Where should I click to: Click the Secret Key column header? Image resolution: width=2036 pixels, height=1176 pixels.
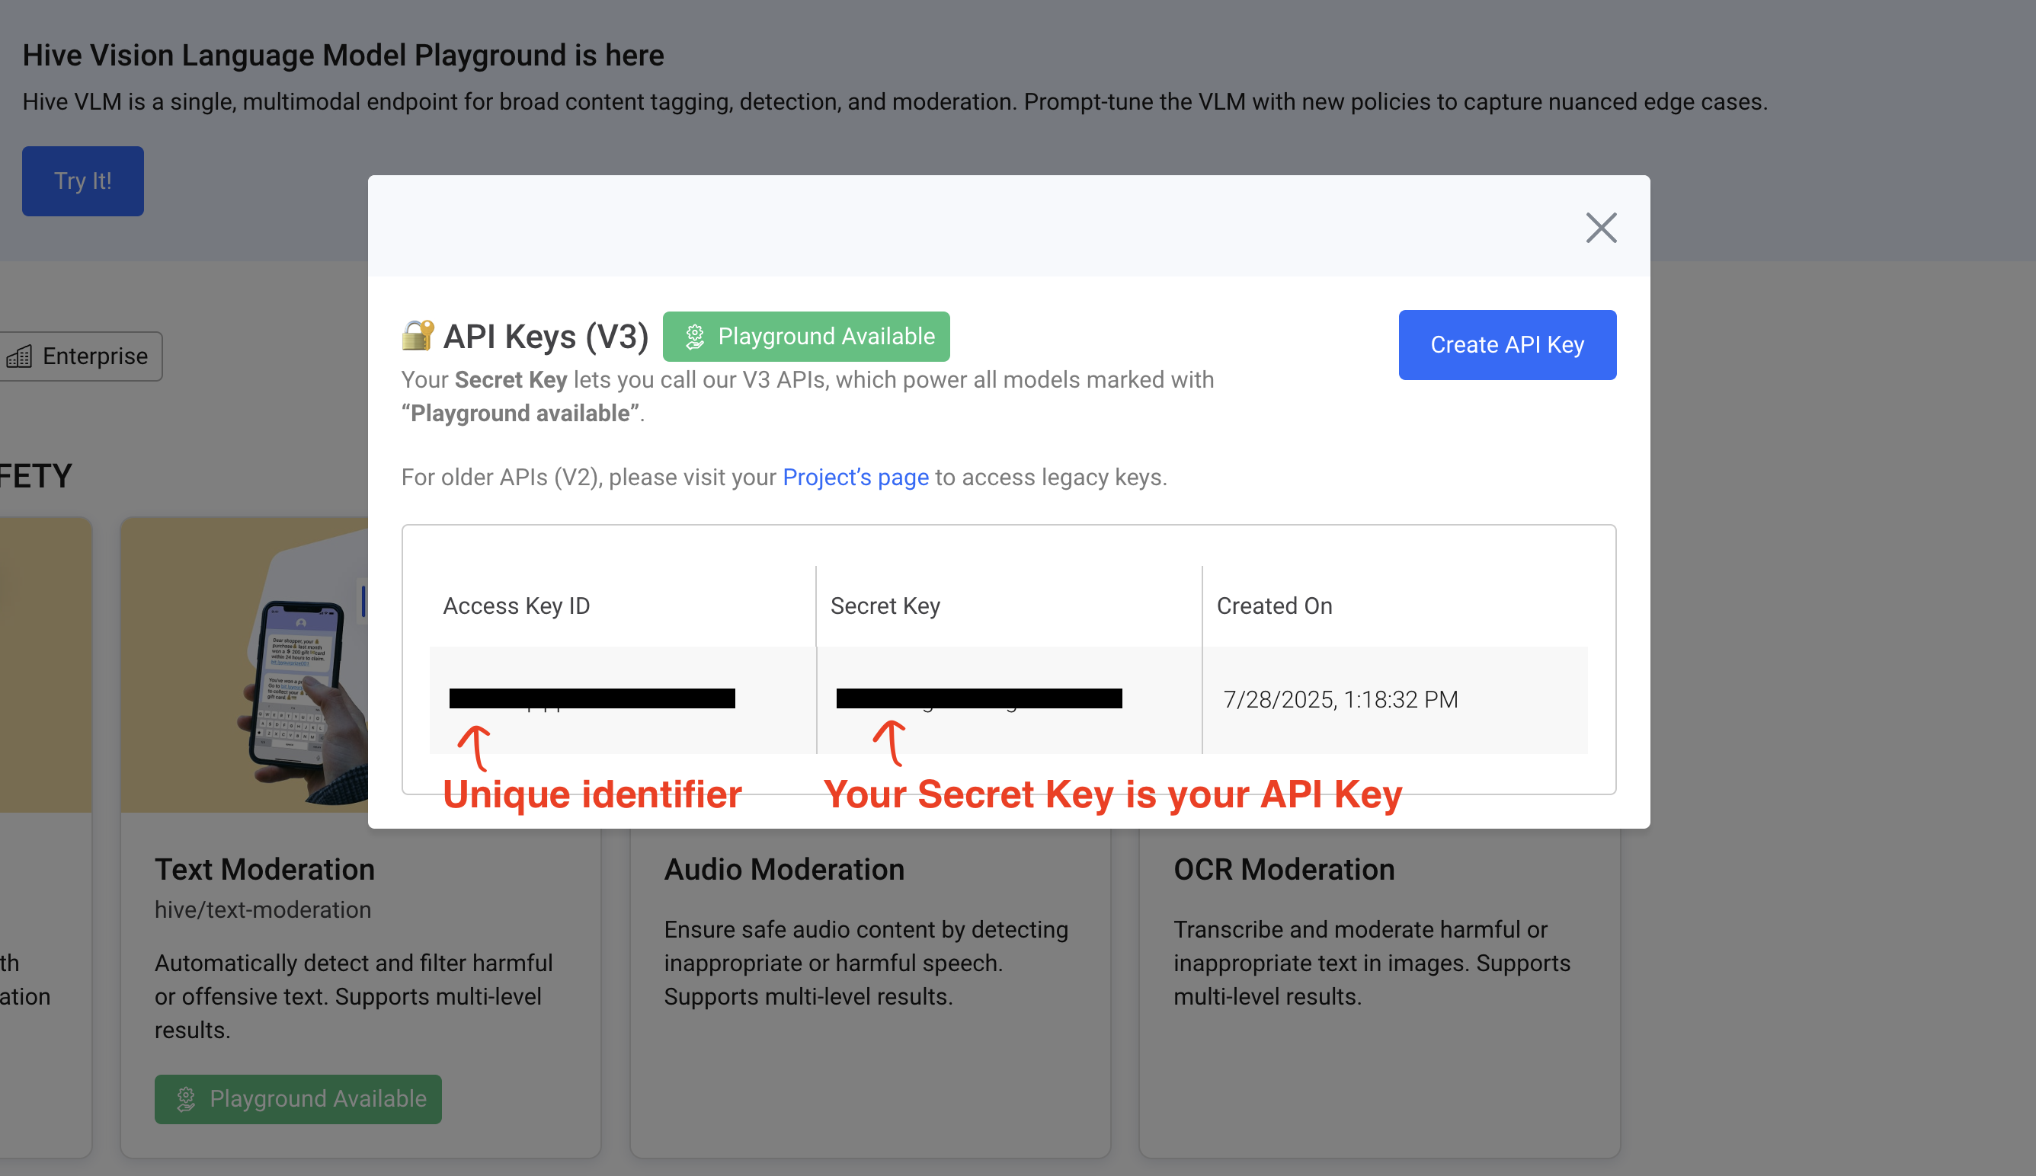point(885,606)
